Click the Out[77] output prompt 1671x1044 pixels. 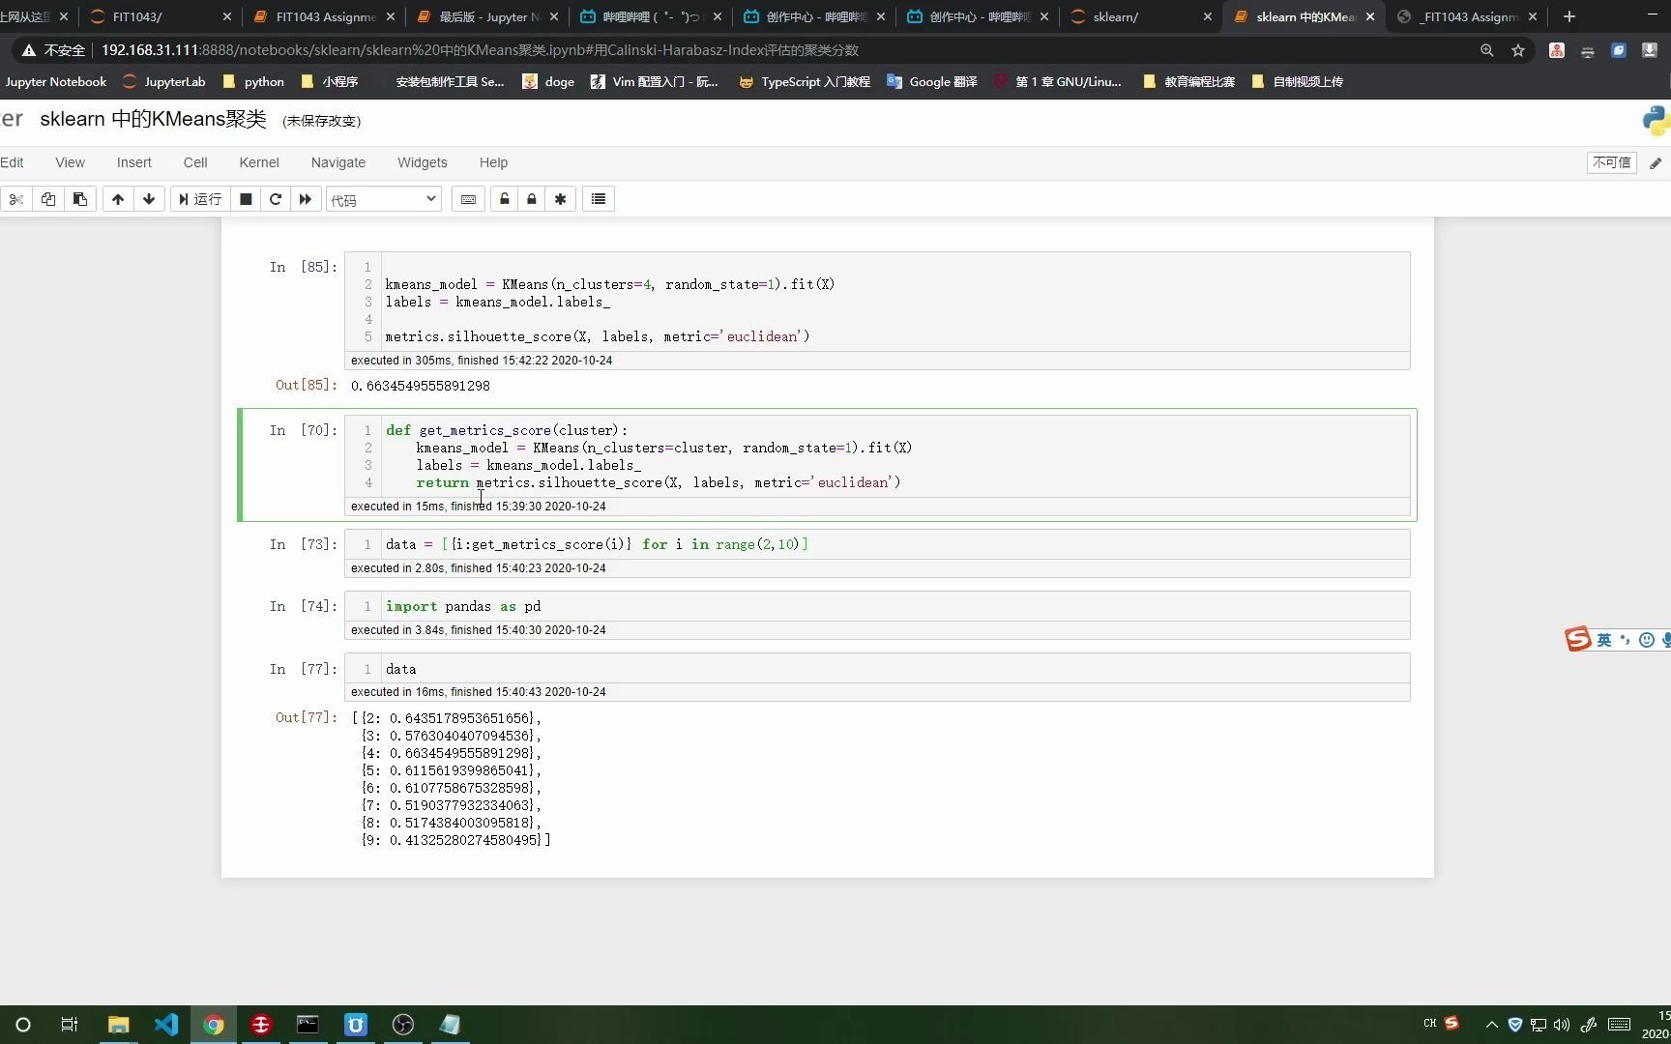pyautogui.click(x=306, y=717)
